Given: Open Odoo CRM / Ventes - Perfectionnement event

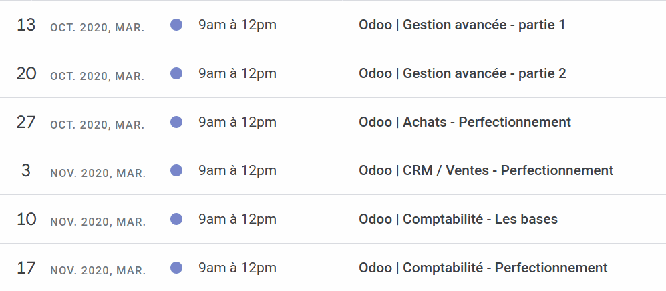Looking at the screenshot, I should tap(486, 170).
